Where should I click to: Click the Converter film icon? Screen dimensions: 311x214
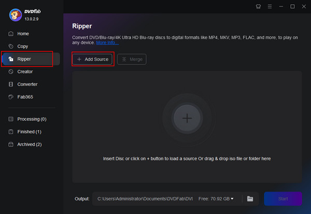(11, 84)
